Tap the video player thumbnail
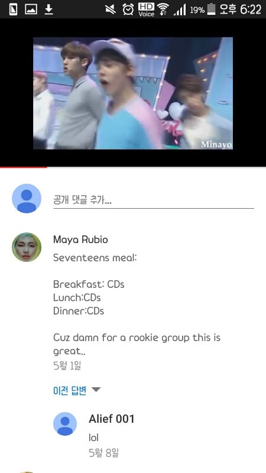 point(133,93)
